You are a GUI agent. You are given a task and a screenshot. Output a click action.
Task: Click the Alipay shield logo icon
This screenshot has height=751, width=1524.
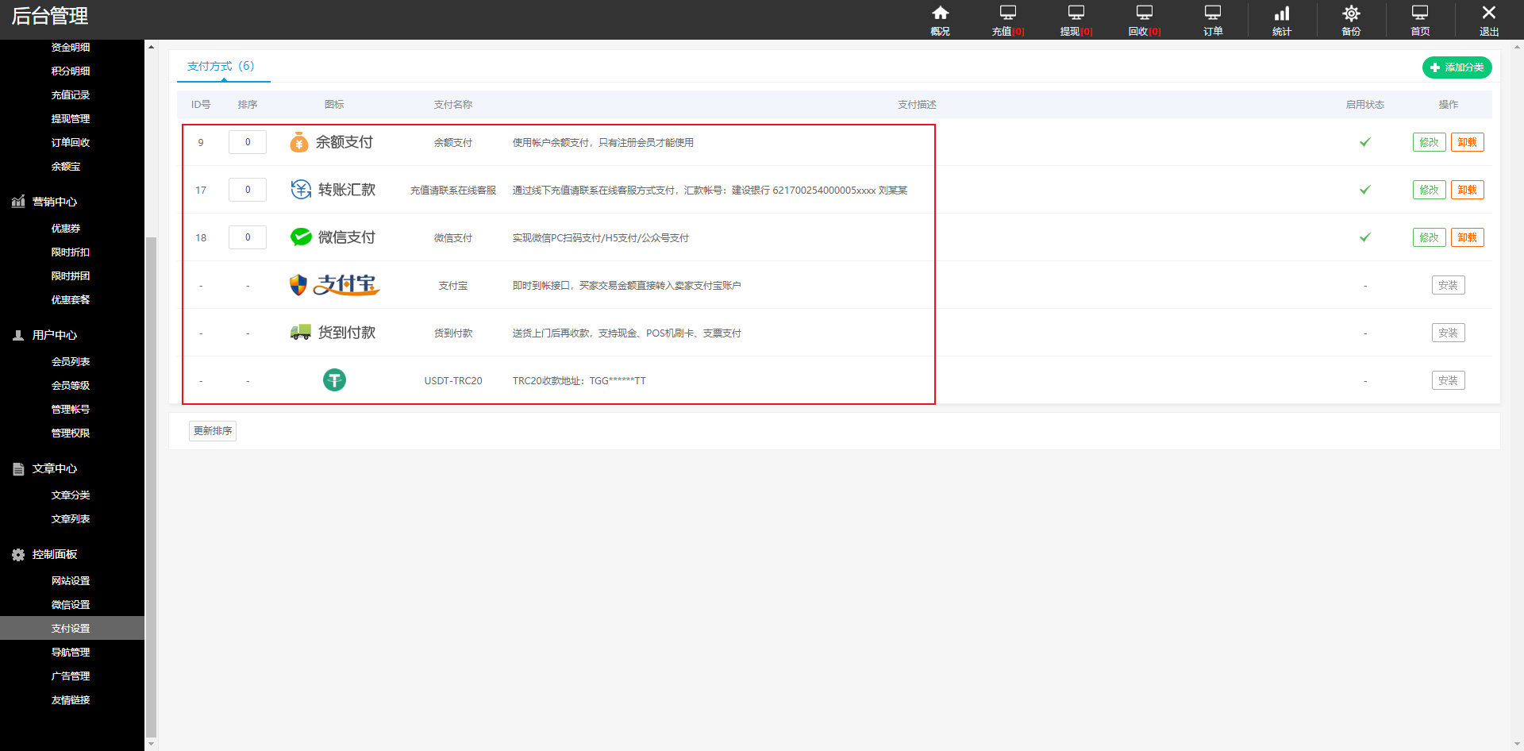click(298, 285)
